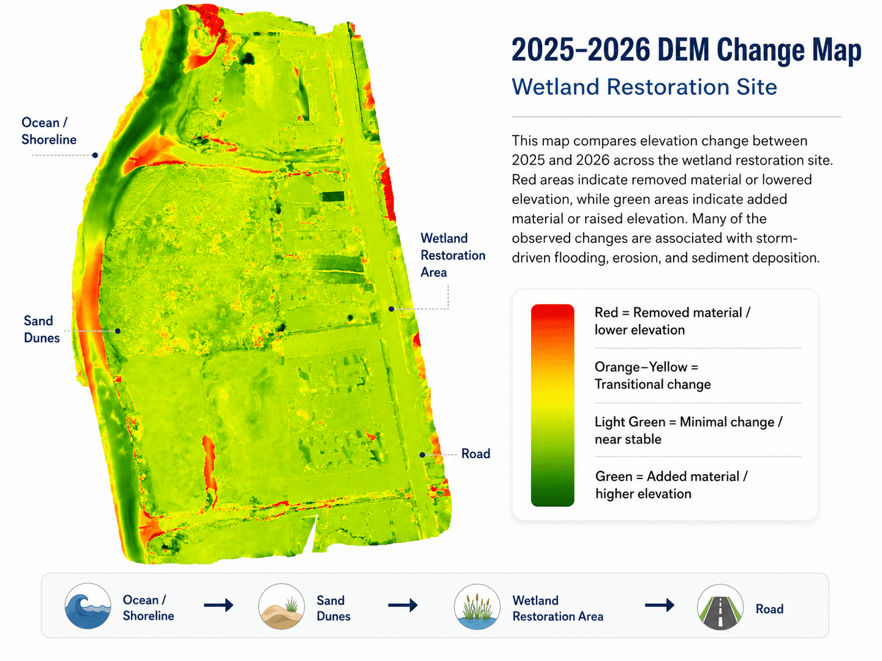Select the Wetland Restoration Site subtitle
This screenshot has width=882, height=661.
pyautogui.click(x=644, y=87)
